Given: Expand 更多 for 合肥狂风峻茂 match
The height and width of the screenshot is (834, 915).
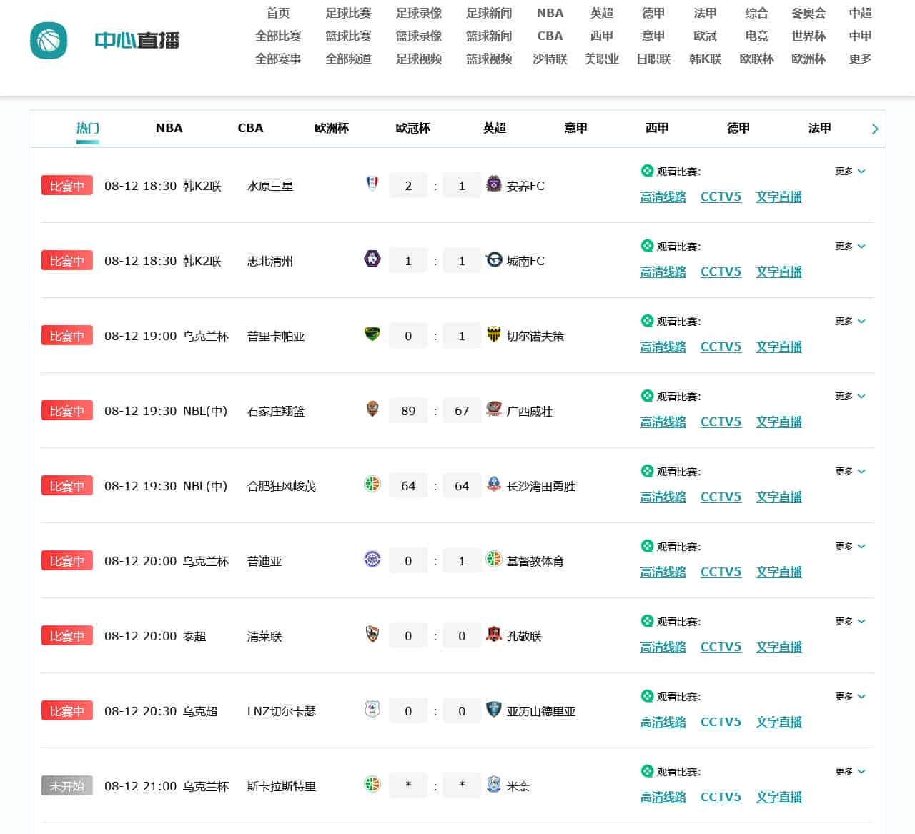Looking at the screenshot, I should [851, 472].
